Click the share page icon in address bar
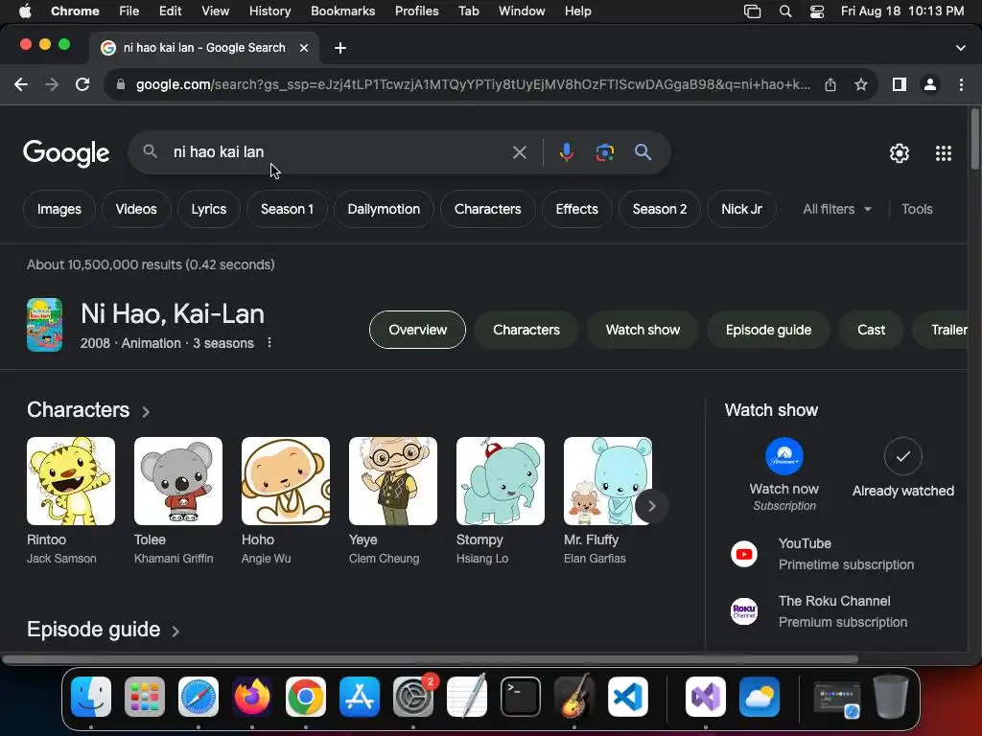Screen dimensions: 982x736 pos(830,84)
